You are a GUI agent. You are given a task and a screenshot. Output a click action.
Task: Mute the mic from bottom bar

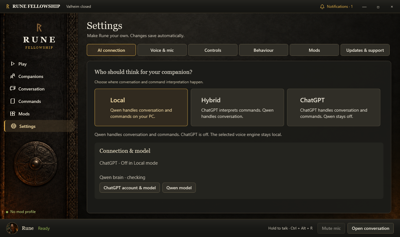pyautogui.click(x=331, y=228)
